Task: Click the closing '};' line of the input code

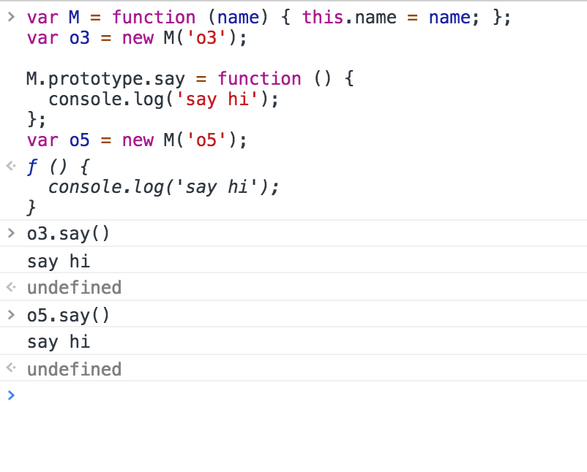Action: (37, 120)
